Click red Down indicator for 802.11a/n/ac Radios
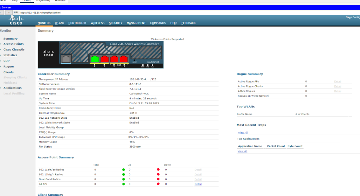This screenshot has width=360, height=196. (x=158, y=170)
